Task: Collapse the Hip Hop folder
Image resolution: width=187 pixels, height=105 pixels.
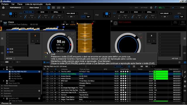Action: (4, 69)
